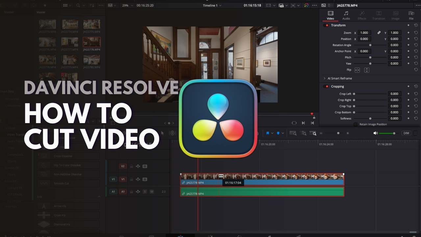
Task: Click the Flip horizontal icon
Action: click(357, 70)
